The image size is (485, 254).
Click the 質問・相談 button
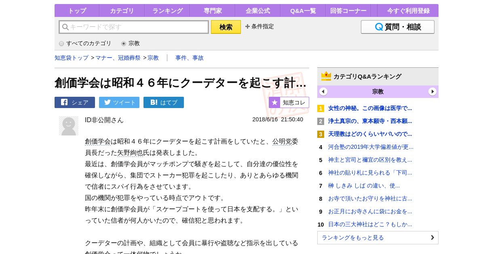click(398, 27)
